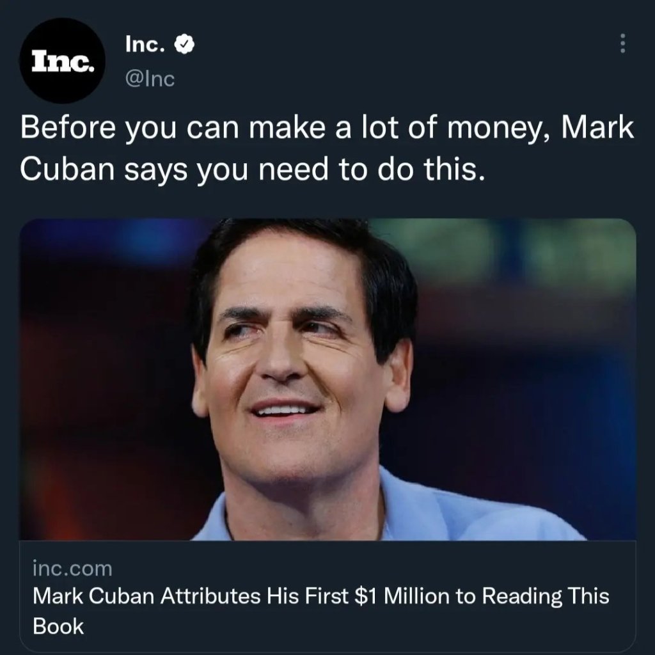Click the link card preview photo
Screen dimensions: 655x655
coord(327,379)
